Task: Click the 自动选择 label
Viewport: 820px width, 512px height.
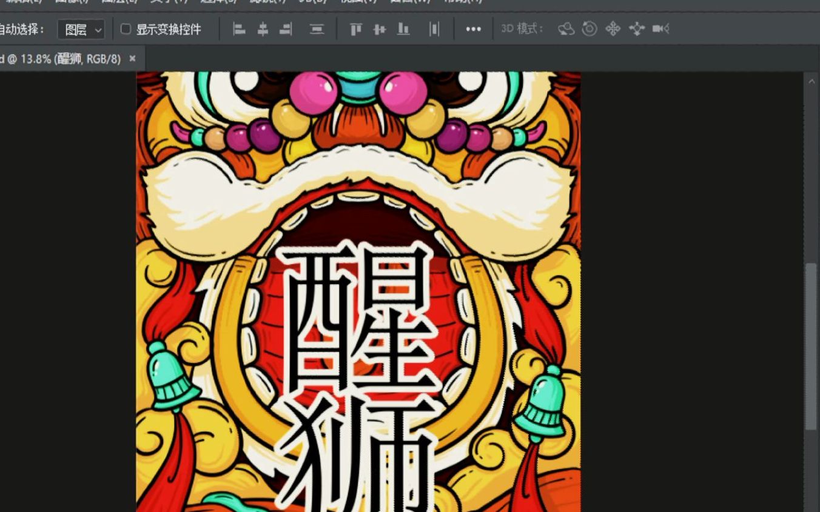Action: 22,29
